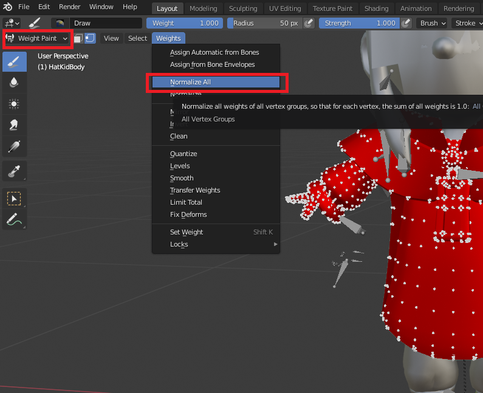Viewport: 483px width, 393px height.
Task: Open the Edit menu
Action: click(44, 7)
